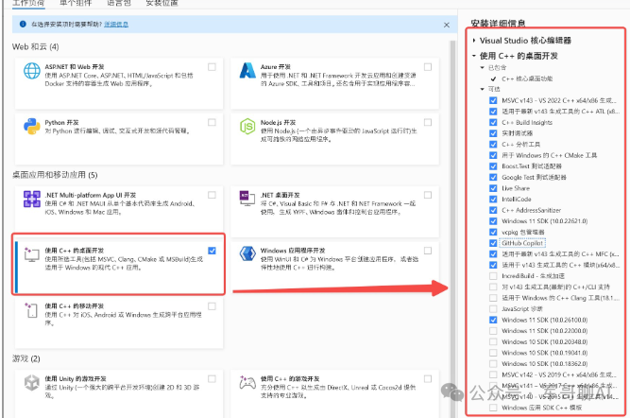The width and height of the screenshot is (630, 418).
Task: Click the ASP.NET globe workload icon
Action: coord(32,71)
